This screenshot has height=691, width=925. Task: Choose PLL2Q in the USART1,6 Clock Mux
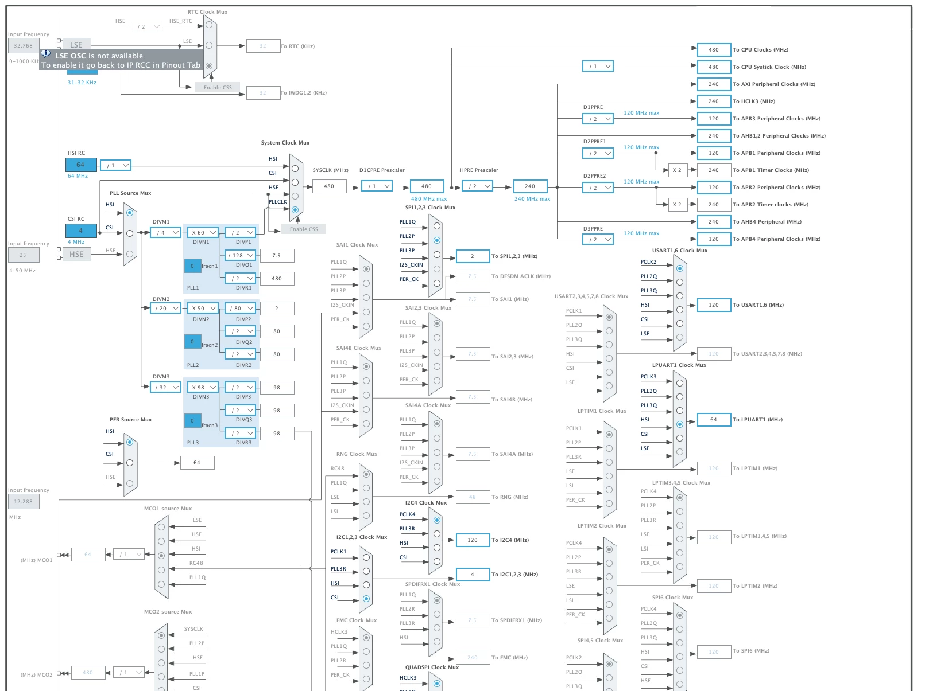coord(680,282)
